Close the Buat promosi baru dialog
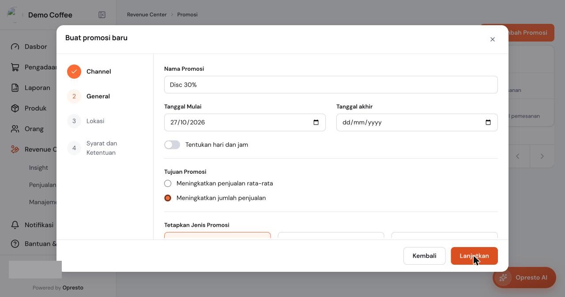 coord(493,39)
